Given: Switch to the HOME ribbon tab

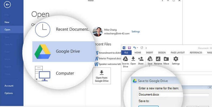Looking at the screenshot, I should click(138, 53).
